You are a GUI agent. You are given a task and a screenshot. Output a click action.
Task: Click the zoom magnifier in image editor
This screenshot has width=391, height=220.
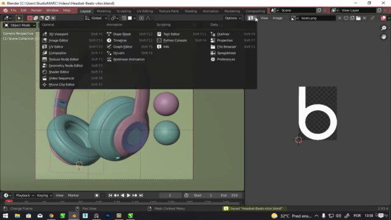(x=384, y=28)
